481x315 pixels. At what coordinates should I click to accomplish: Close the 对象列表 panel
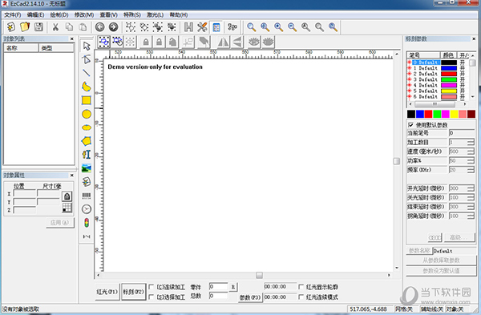(x=72, y=38)
